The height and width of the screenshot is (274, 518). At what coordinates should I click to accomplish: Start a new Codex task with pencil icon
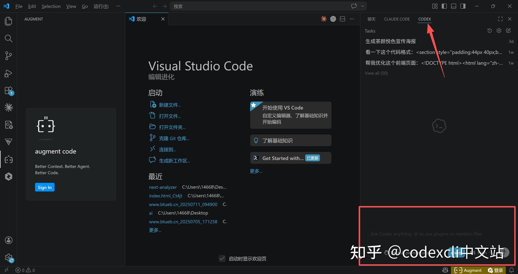[x=508, y=31]
